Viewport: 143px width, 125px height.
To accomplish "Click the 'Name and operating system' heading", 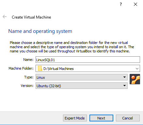I will click(x=40, y=31).
